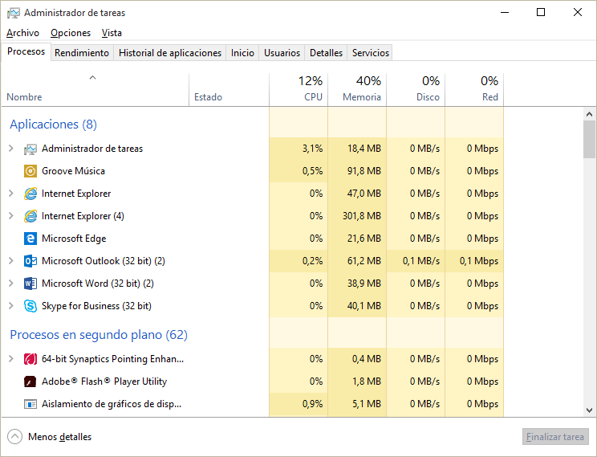The width and height of the screenshot is (597, 457).
Task: Expand the Skype for Business row
Action: (11, 306)
